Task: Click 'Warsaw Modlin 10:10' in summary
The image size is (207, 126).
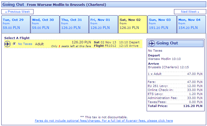Action: [164, 59]
